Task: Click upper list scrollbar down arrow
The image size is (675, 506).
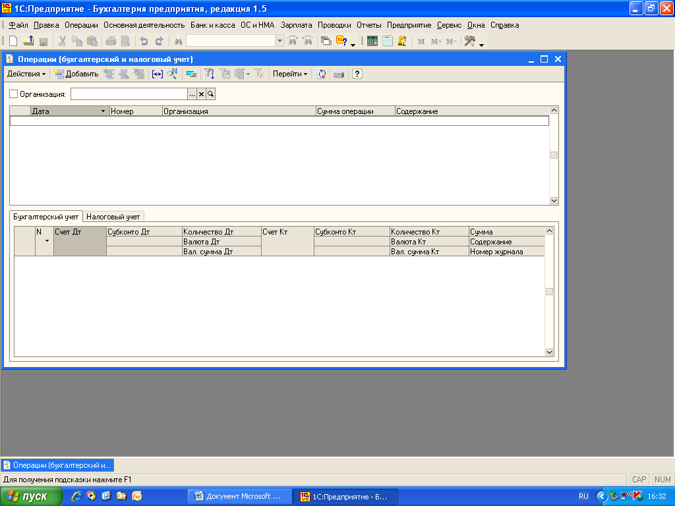Action: tap(554, 200)
